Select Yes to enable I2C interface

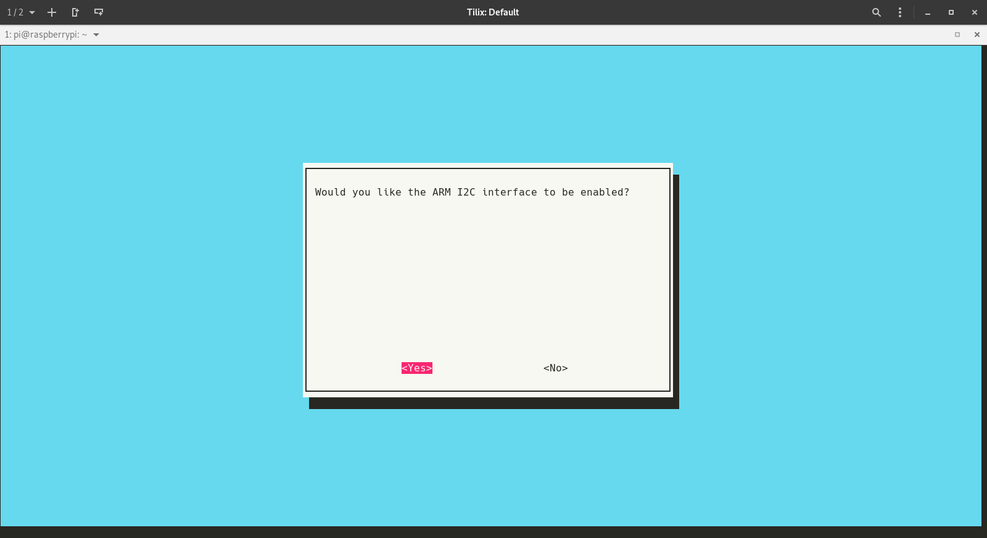416,368
